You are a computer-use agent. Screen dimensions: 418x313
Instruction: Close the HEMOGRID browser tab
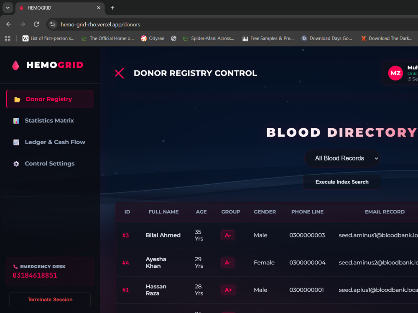tap(99, 8)
